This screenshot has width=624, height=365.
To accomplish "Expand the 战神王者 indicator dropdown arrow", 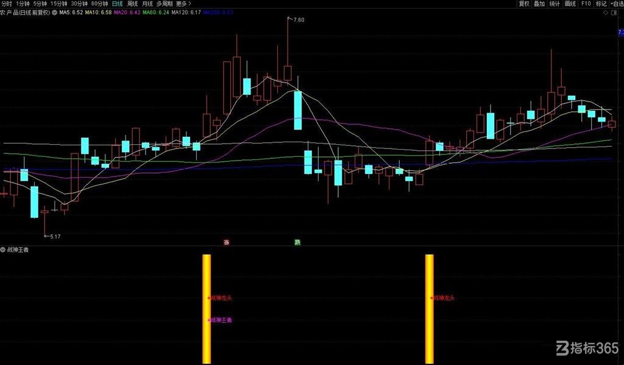I will pyautogui.click(x=3, y=250).
